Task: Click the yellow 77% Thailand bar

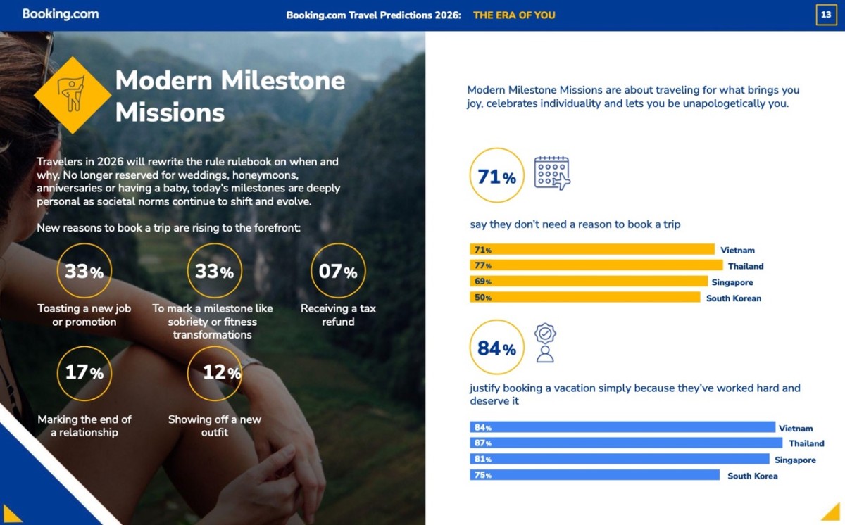Action: [x=596, y=265]
